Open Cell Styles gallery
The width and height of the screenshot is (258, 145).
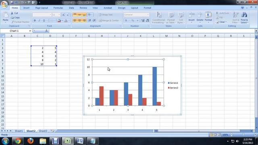pyautogui.click(x=181, y=18)
